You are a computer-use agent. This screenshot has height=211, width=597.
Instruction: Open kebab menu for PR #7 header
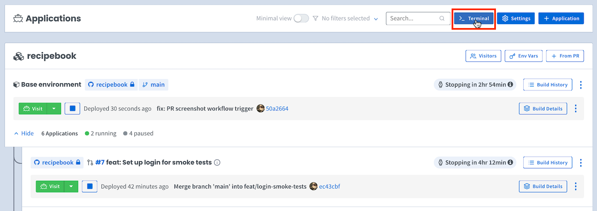(x=581, y=163)
